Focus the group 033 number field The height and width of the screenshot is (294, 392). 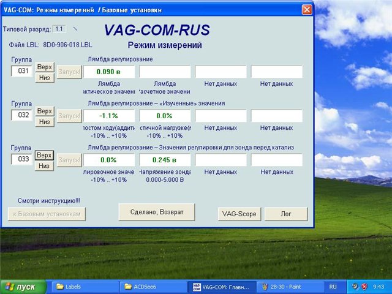coord(22,159)
